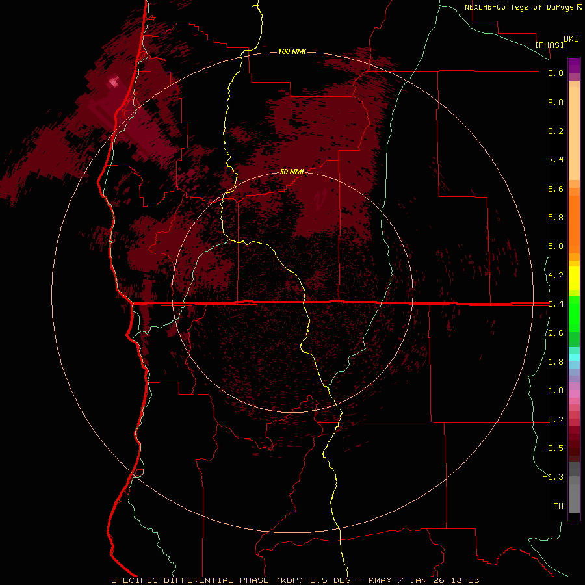The image size is (585, 585).
Task: Pick the pink segment of the color bar
Action: coord(574,394)
